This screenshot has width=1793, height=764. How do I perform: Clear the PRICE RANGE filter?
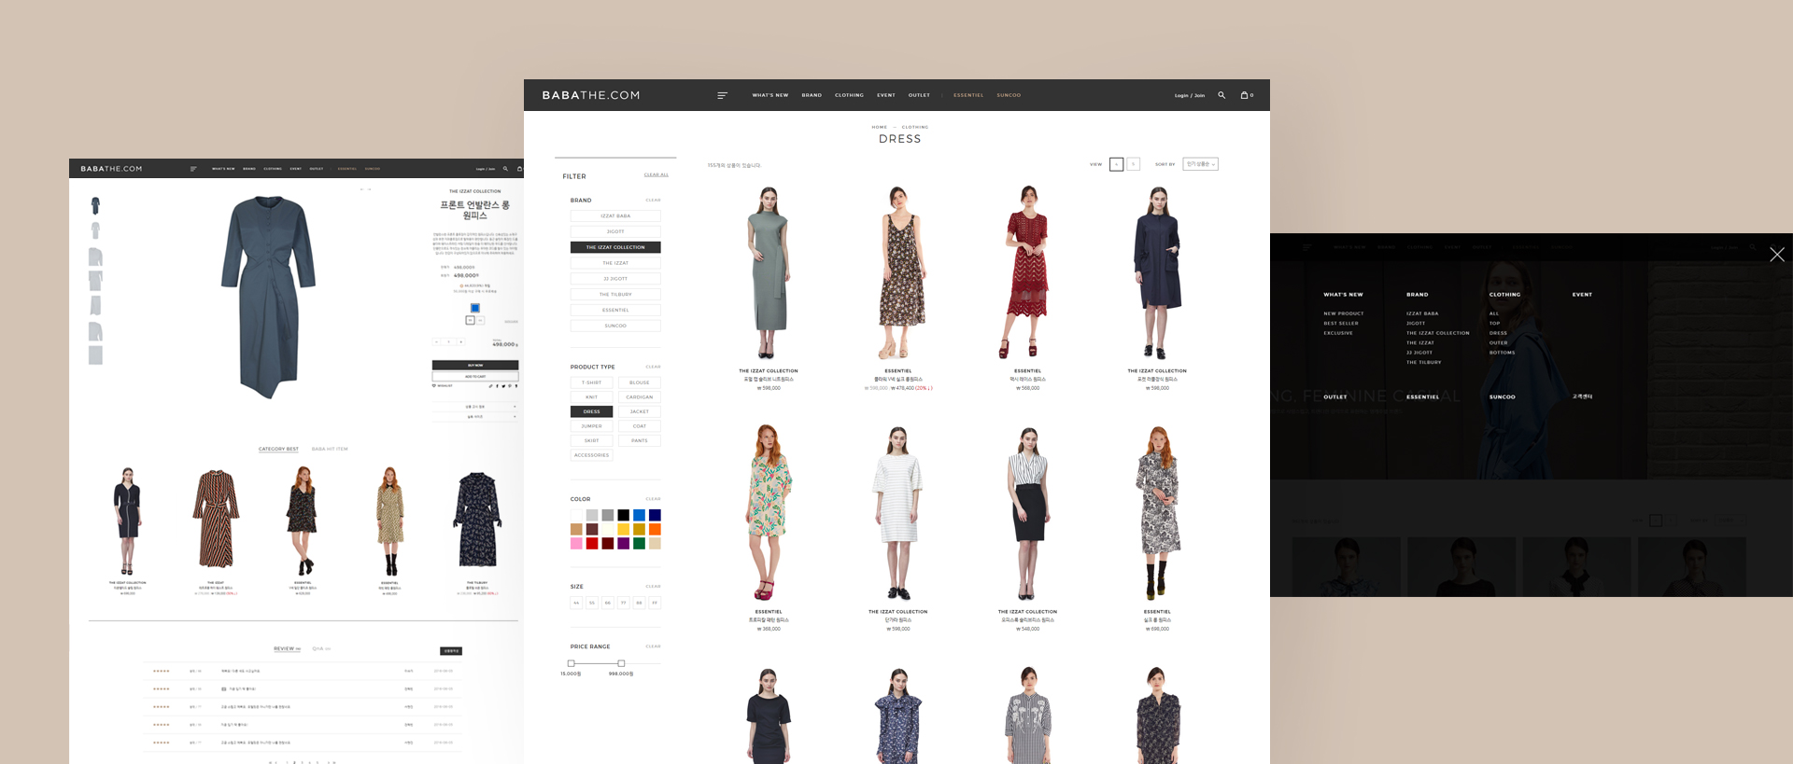[x=653, y=646]
